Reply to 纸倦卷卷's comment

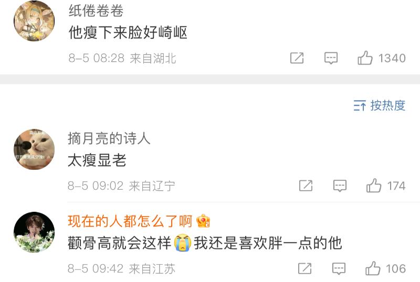click(x=331, y=58)
